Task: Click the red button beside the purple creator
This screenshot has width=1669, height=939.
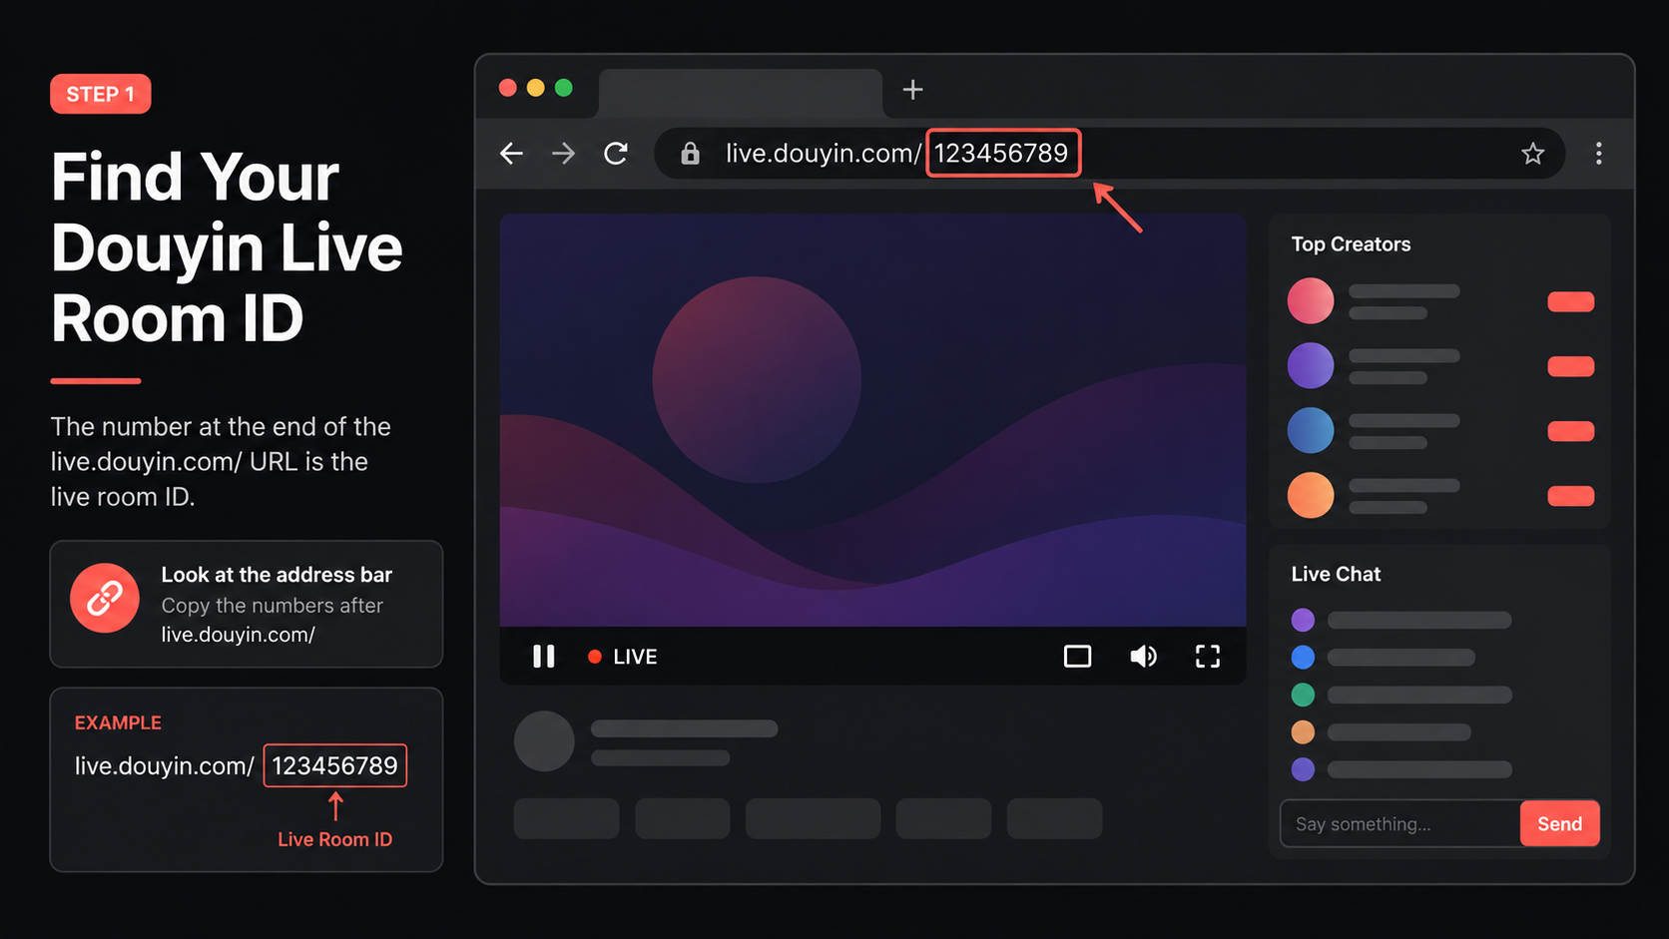Action: tap(1571, 366)
